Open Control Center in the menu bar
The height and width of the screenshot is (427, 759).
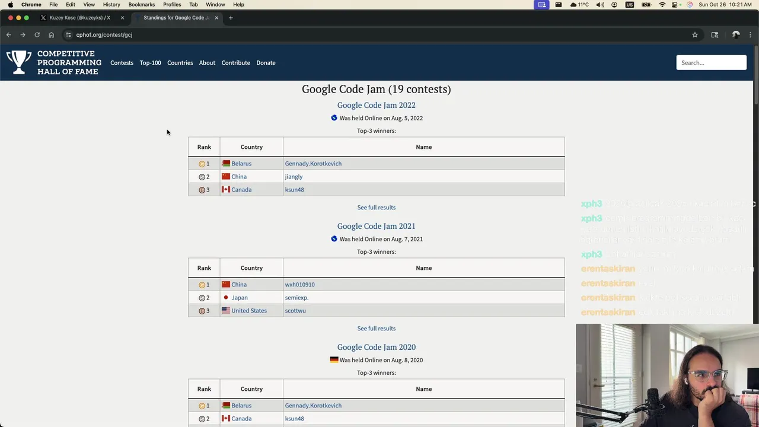pyautogui.click(x=675, y=5)
